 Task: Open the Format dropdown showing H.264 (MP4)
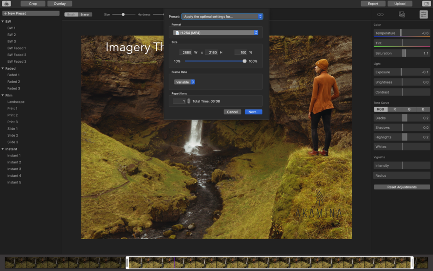click(215, 32)
